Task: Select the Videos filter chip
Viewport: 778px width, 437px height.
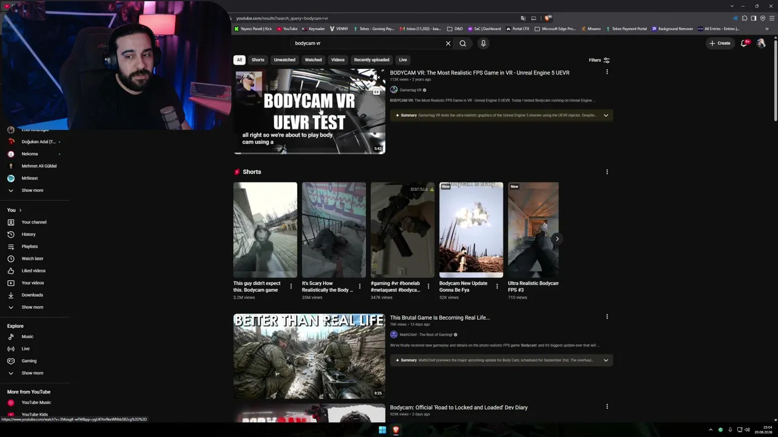Action: [338, 59]
